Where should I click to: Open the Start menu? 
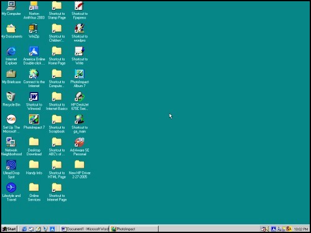9,229
